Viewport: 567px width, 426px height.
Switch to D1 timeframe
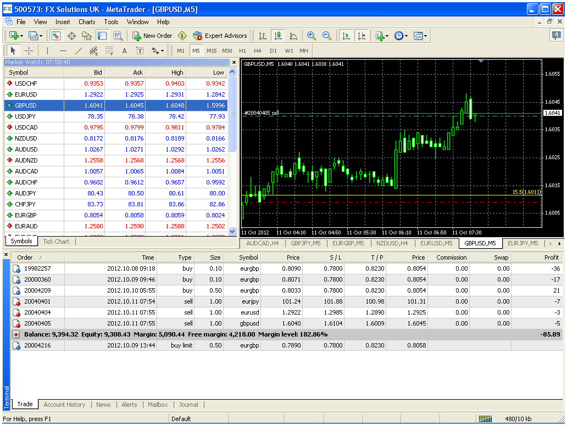[x=273, y=51]
